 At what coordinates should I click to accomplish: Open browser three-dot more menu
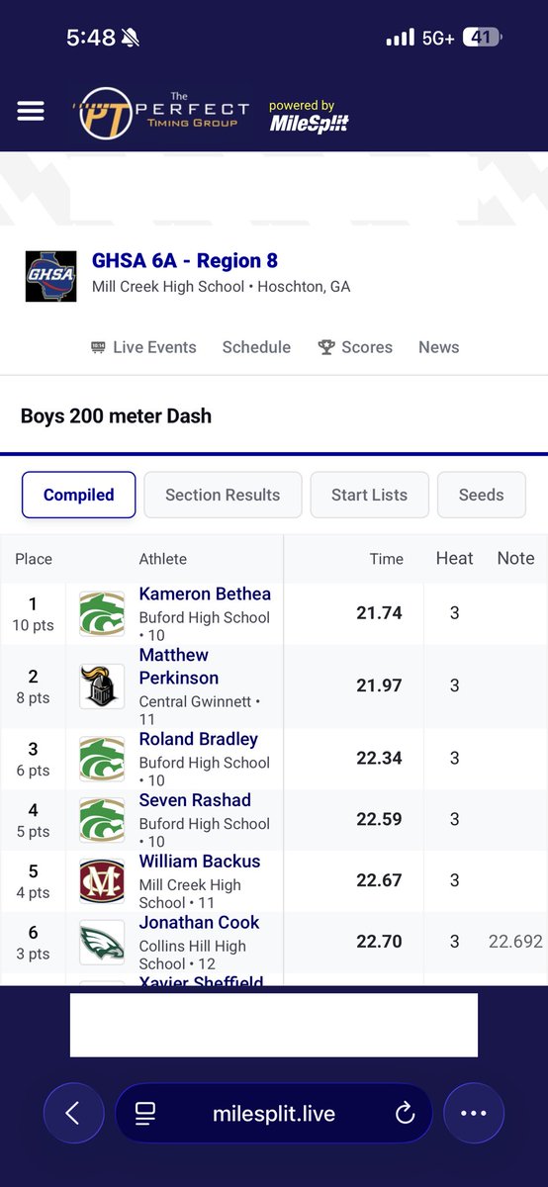point(474,1113)
